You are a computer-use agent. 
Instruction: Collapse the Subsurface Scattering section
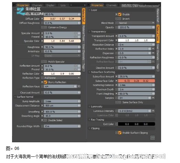[x=89, y=72]
